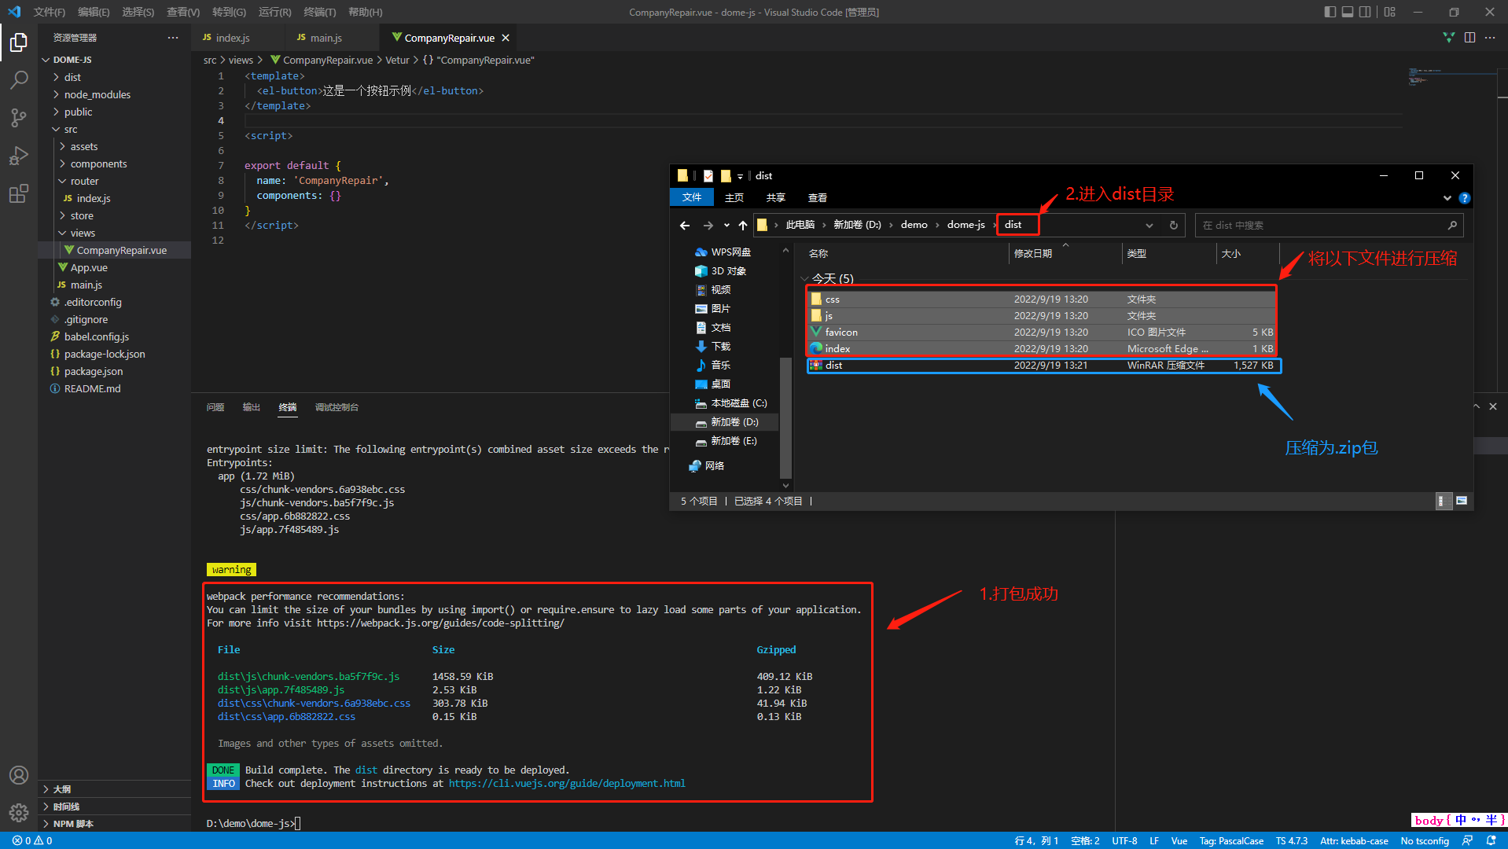Viewport: 1508px width, 849px height.
Task: Open the Accounts menu icon
Action: click(19, 775)
